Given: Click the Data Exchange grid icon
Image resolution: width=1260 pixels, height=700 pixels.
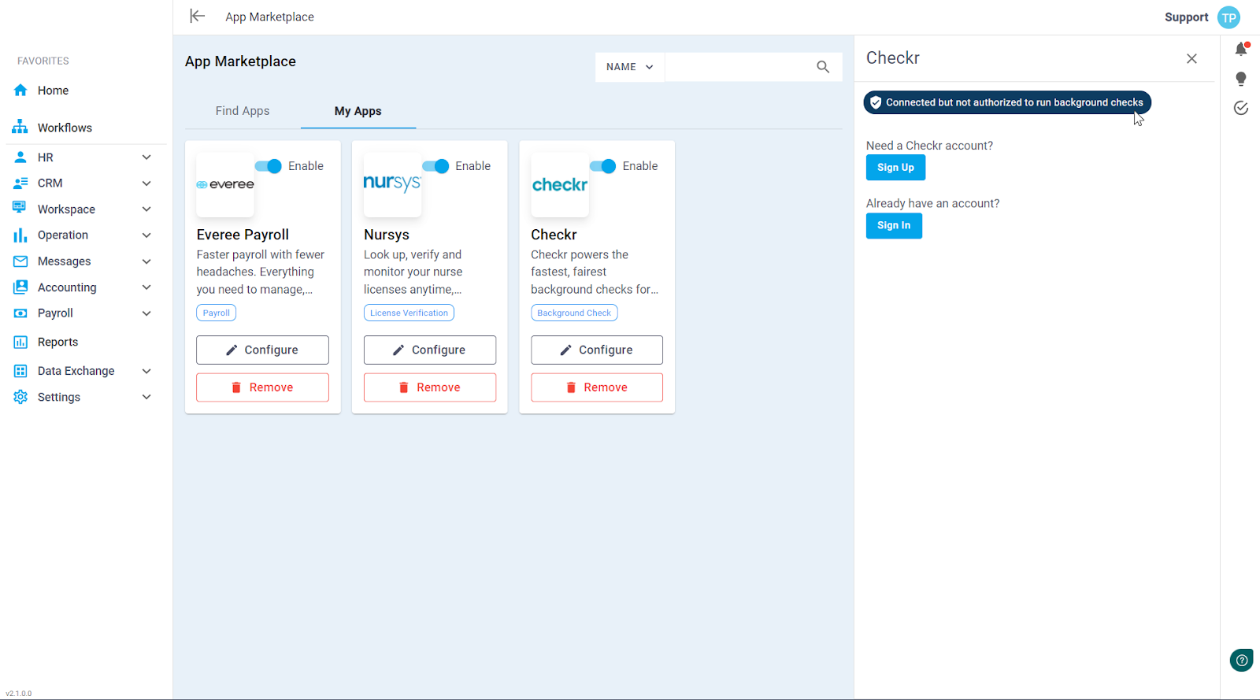Looking at the screenshot, I should pos(20,371).
